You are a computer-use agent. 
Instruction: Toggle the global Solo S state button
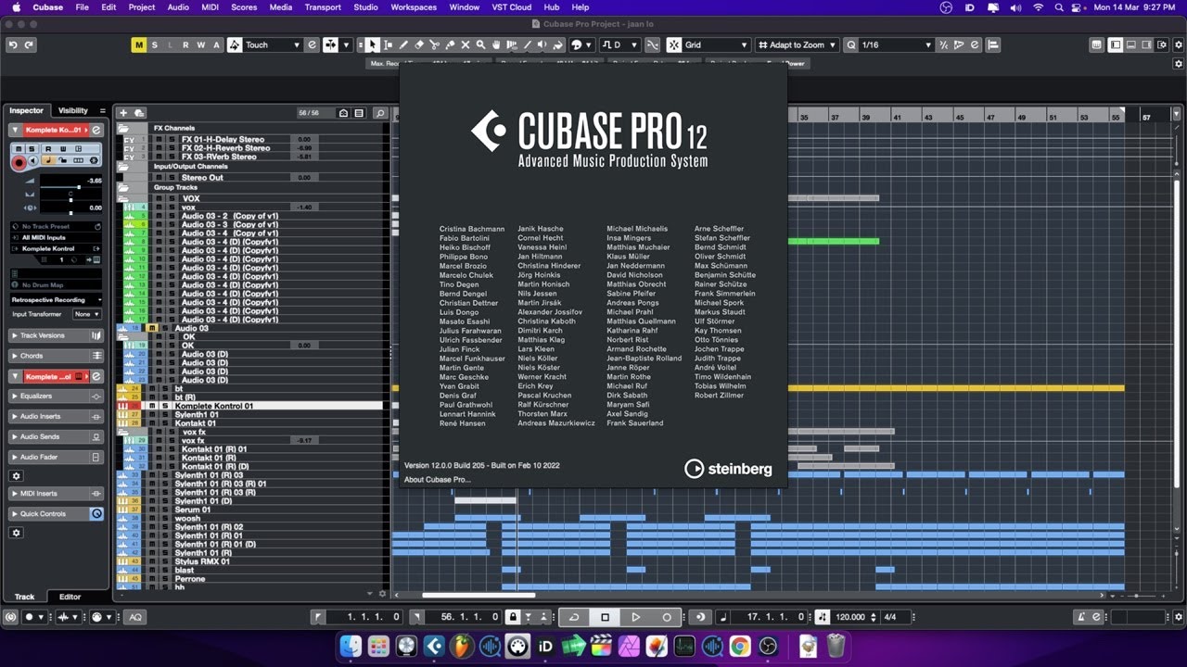coord(155,44)
